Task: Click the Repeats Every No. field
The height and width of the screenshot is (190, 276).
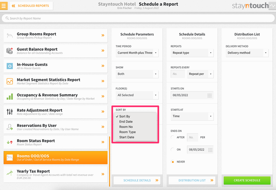Action: (178, 74)
